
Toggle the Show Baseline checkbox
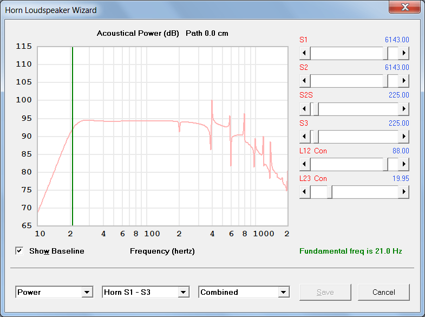pyautogui.click(x=19, y=251)
